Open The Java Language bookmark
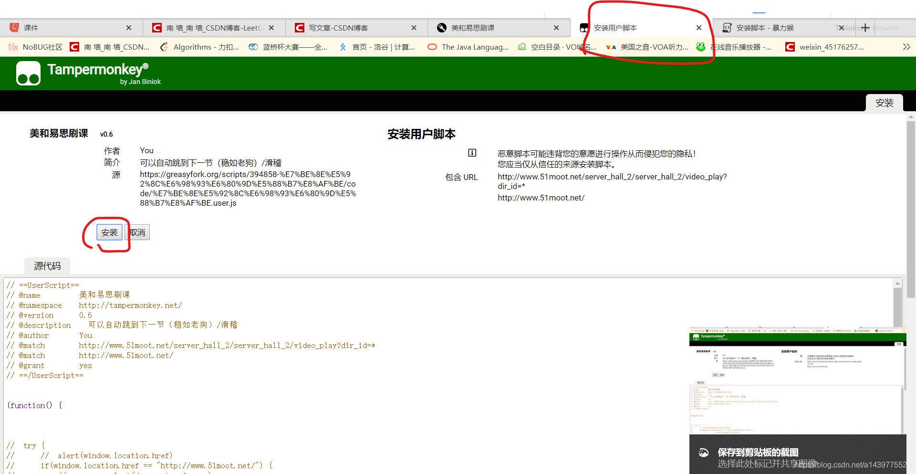The width and height of the screenshot is (916, 474). pos(468,47)
